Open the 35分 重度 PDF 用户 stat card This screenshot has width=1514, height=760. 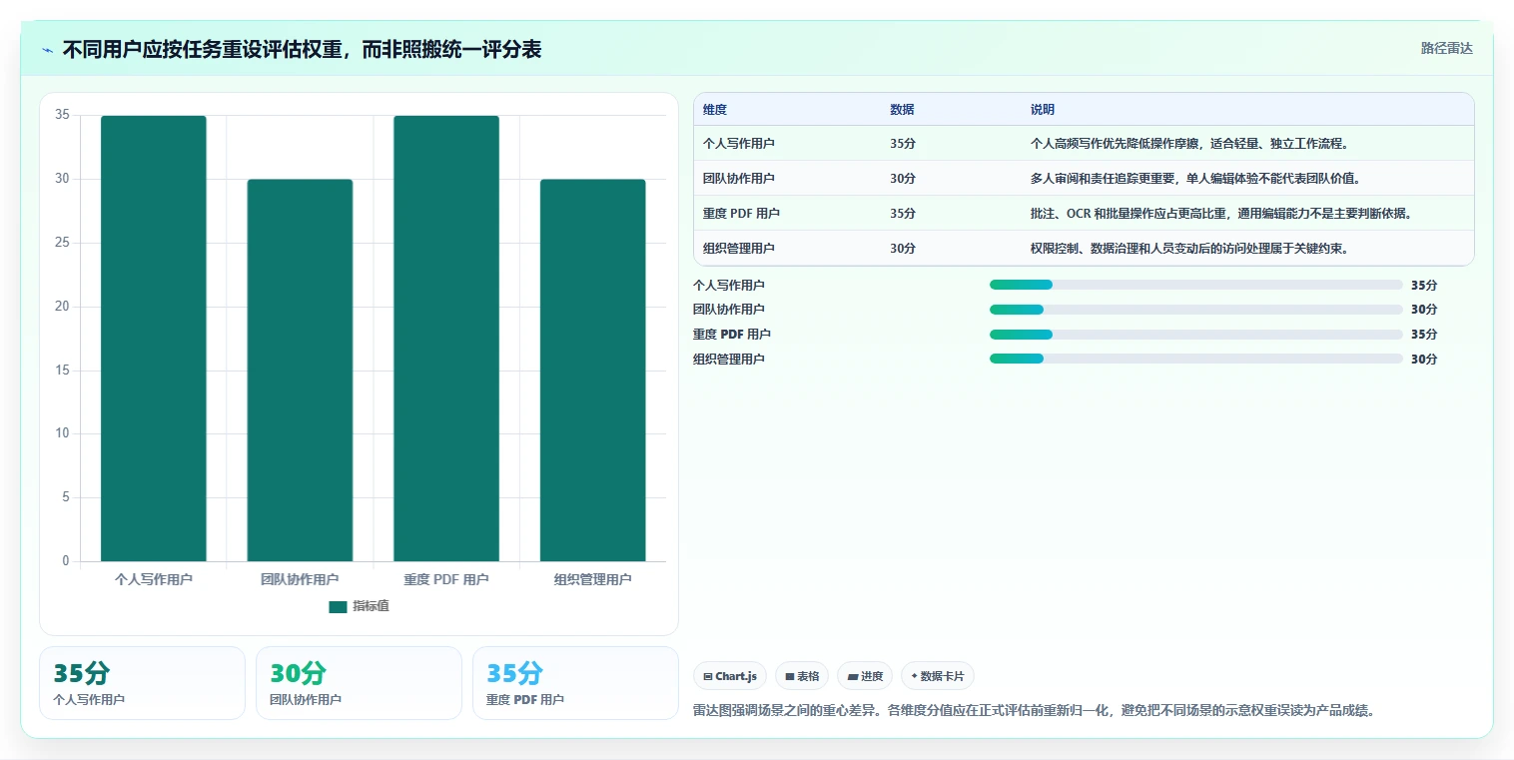575,683
